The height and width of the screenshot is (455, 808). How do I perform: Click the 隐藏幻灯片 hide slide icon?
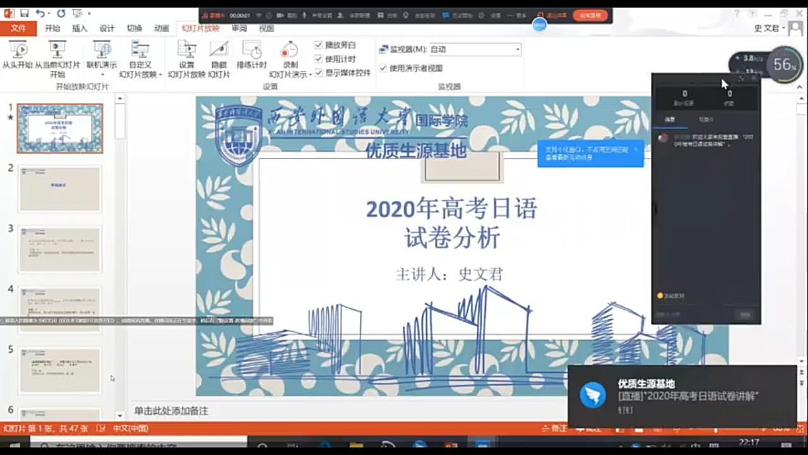click(x=218, y=50)
